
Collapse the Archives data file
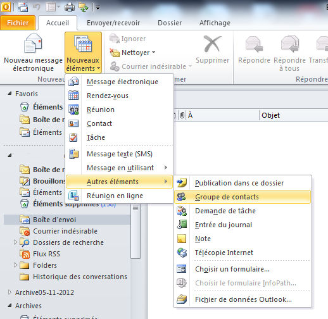click(9, 305)
